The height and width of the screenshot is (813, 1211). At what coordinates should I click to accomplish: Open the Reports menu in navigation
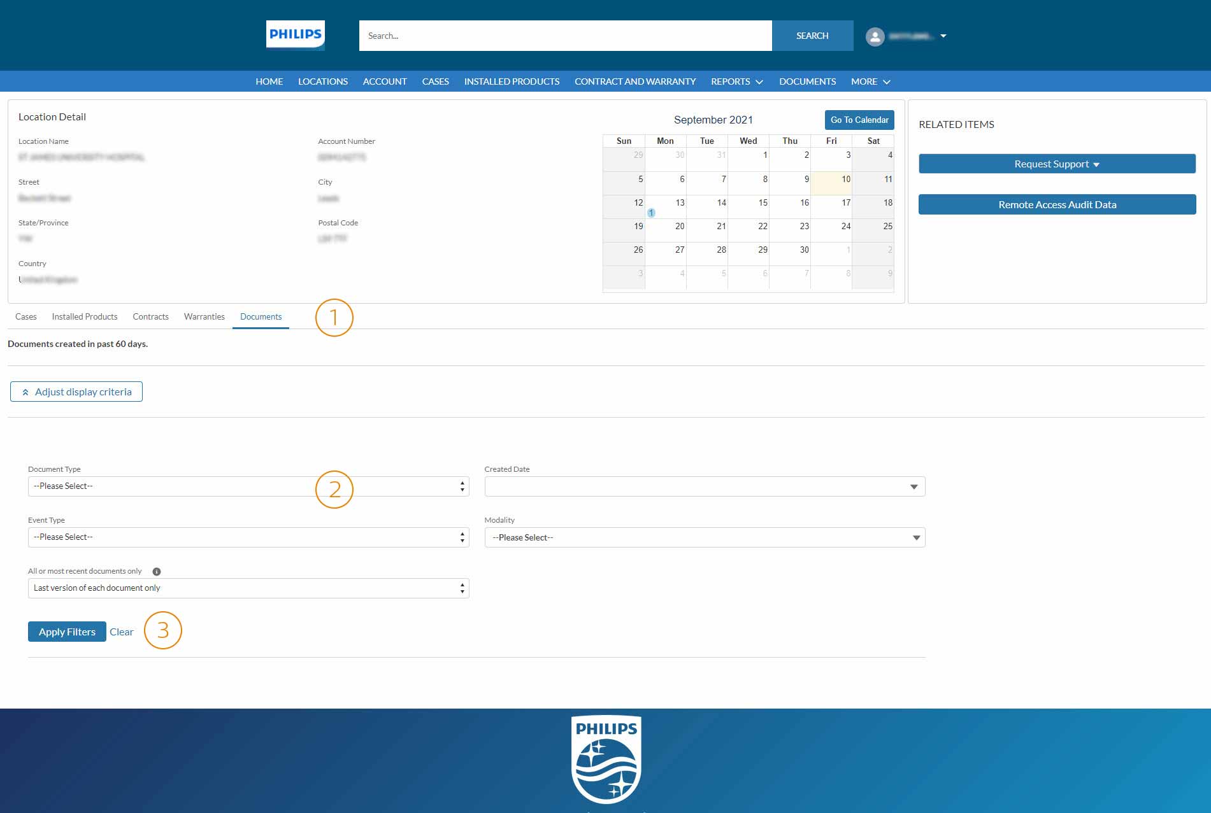[736, 81]
